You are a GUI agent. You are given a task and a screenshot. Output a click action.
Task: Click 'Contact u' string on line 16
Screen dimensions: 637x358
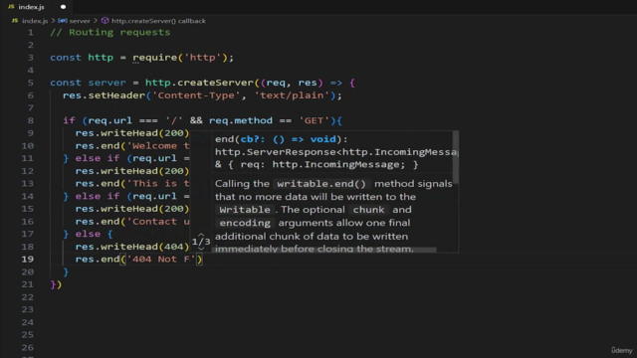(x=158, y=222)
